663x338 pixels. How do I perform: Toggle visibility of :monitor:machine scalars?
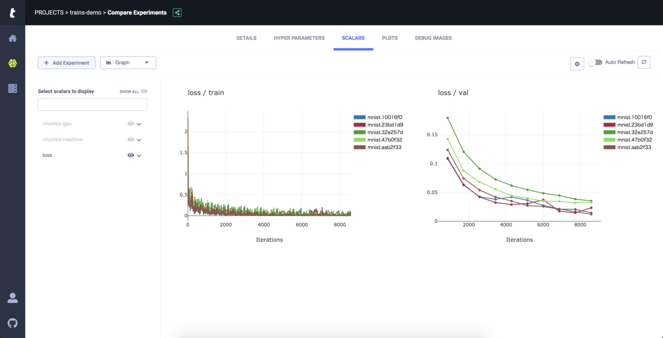click(131, 139)
